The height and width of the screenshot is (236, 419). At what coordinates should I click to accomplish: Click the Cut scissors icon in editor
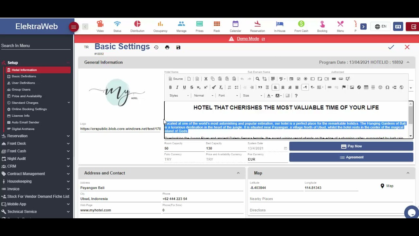[x=206, y=79]
